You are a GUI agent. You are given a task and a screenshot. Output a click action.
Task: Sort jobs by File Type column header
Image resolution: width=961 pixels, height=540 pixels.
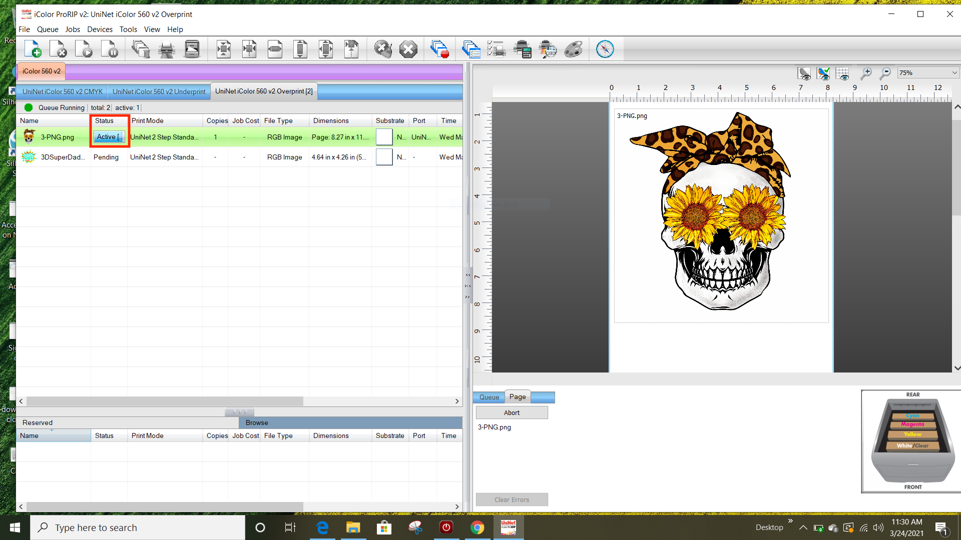tap(285, 121)
